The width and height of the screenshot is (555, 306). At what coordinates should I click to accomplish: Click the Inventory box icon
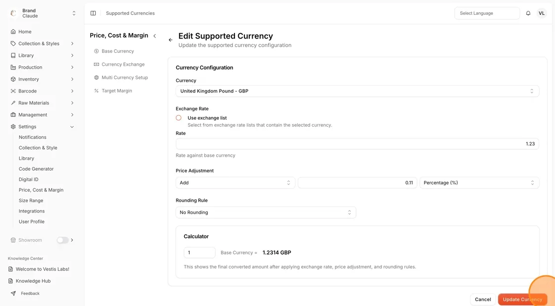[13, 79]
